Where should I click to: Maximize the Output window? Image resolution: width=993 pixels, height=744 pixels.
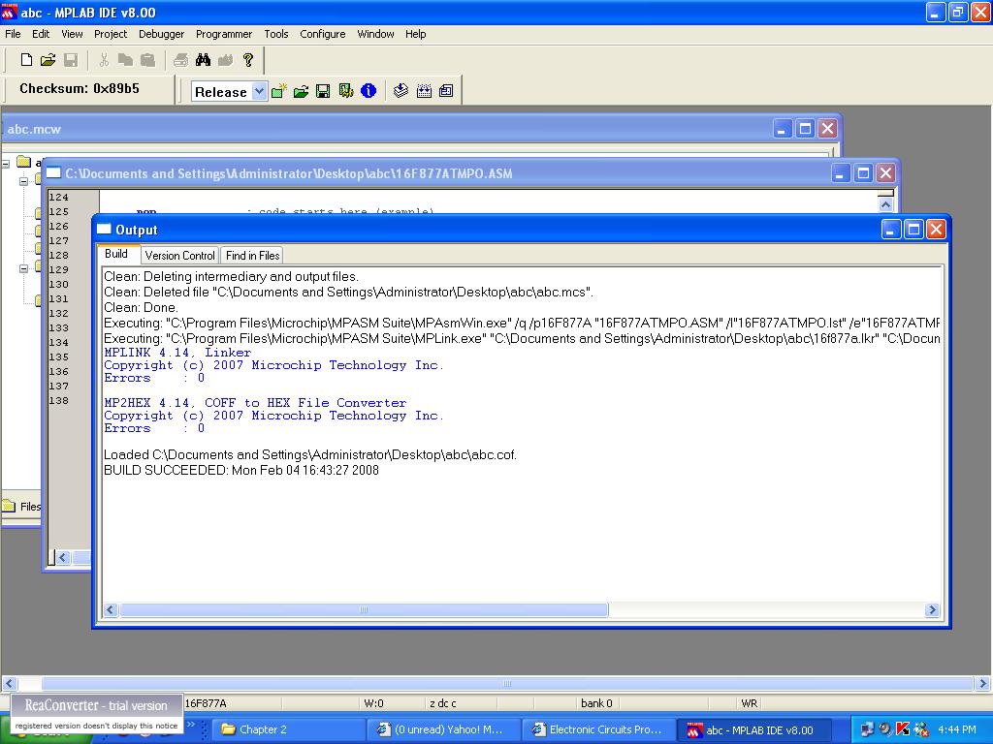913,229
